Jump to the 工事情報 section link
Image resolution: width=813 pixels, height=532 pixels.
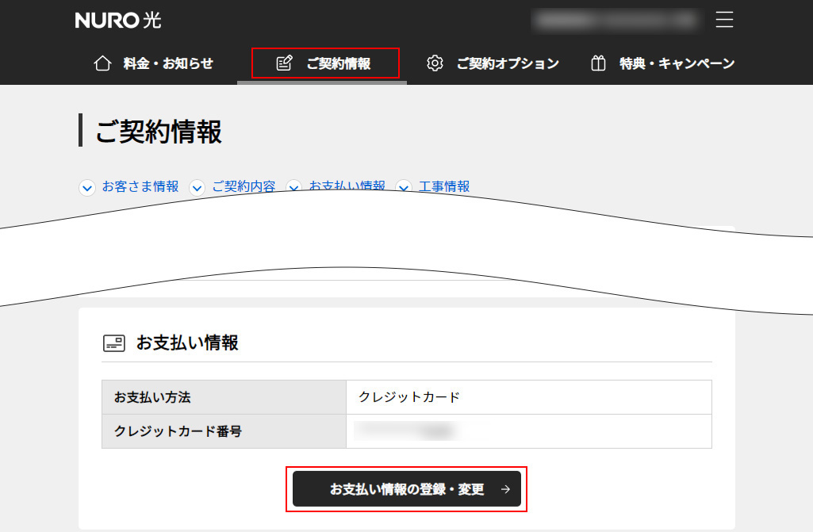(x=444, y=186)
